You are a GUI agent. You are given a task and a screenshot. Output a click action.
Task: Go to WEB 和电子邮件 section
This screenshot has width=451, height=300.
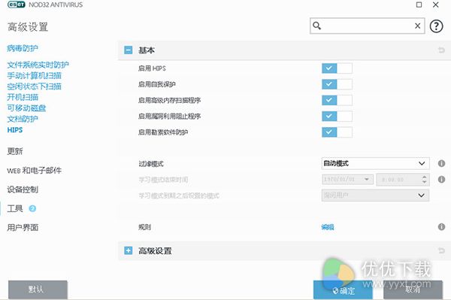pos(35,170)
